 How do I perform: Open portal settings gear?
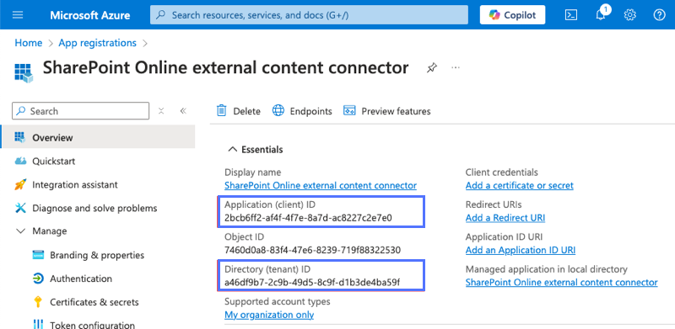coord(629,15)
